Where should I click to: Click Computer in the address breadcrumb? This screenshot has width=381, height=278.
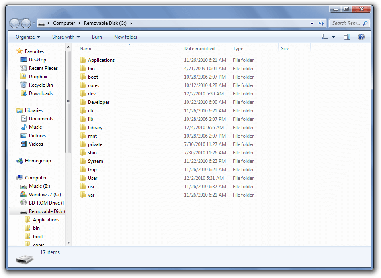[64, 23]
